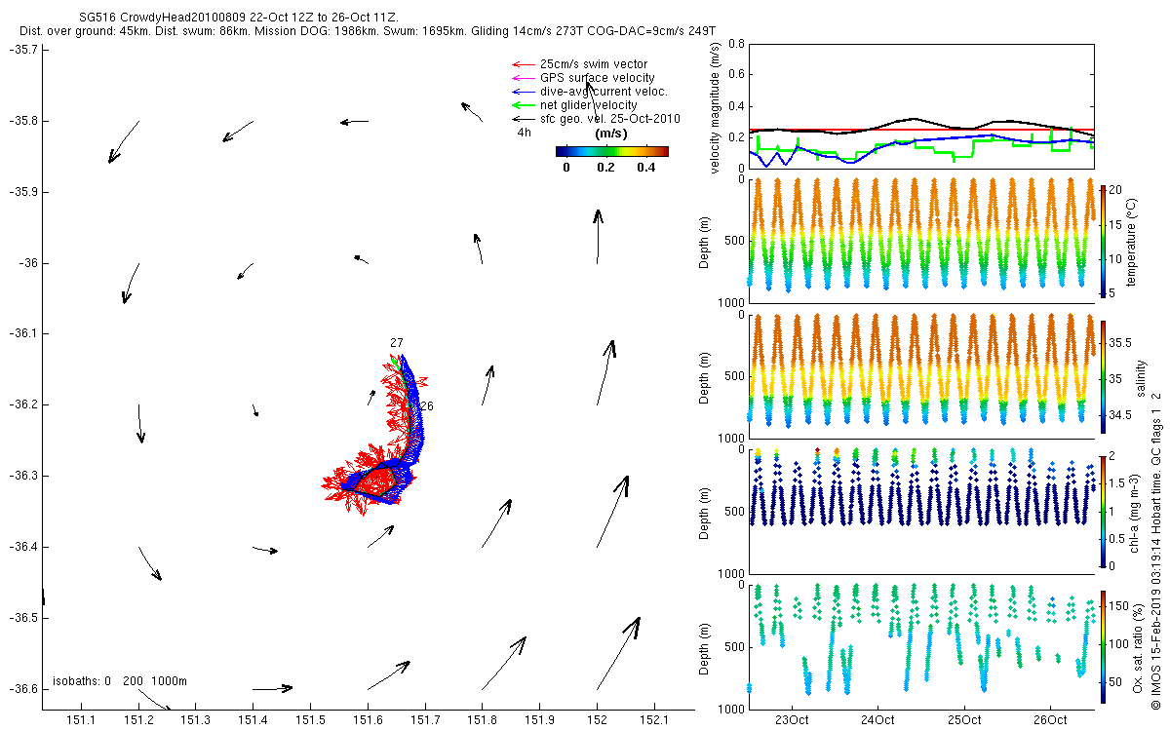Click the green net glider velocity legend arrow
The width and height of the screenshot is (1170, 731).
point(523,105)
